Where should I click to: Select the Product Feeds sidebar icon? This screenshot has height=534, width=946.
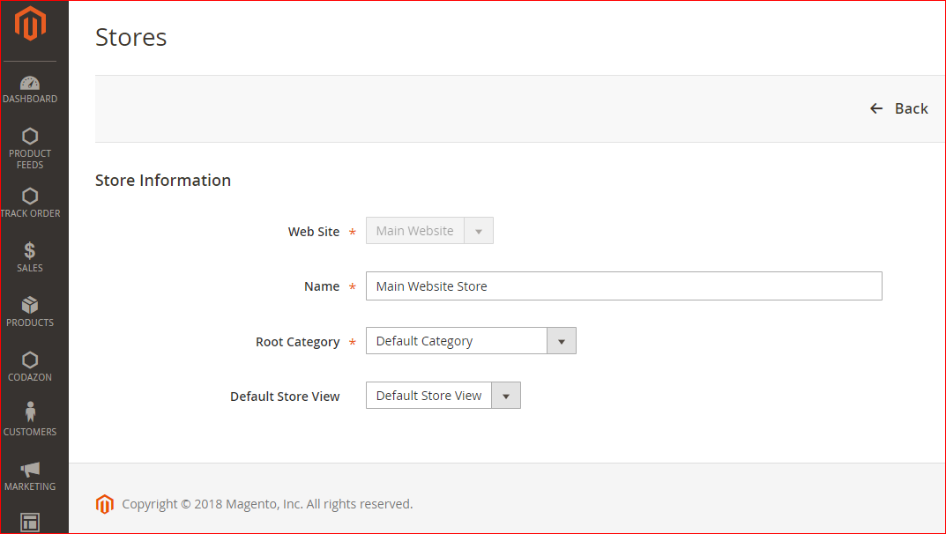coord(30,138)
